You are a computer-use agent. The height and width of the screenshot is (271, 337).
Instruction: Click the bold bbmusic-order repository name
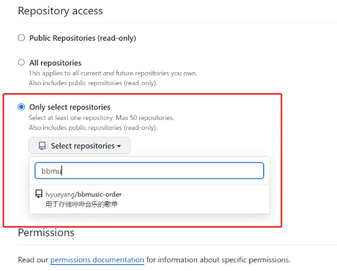tap(99, 195)
